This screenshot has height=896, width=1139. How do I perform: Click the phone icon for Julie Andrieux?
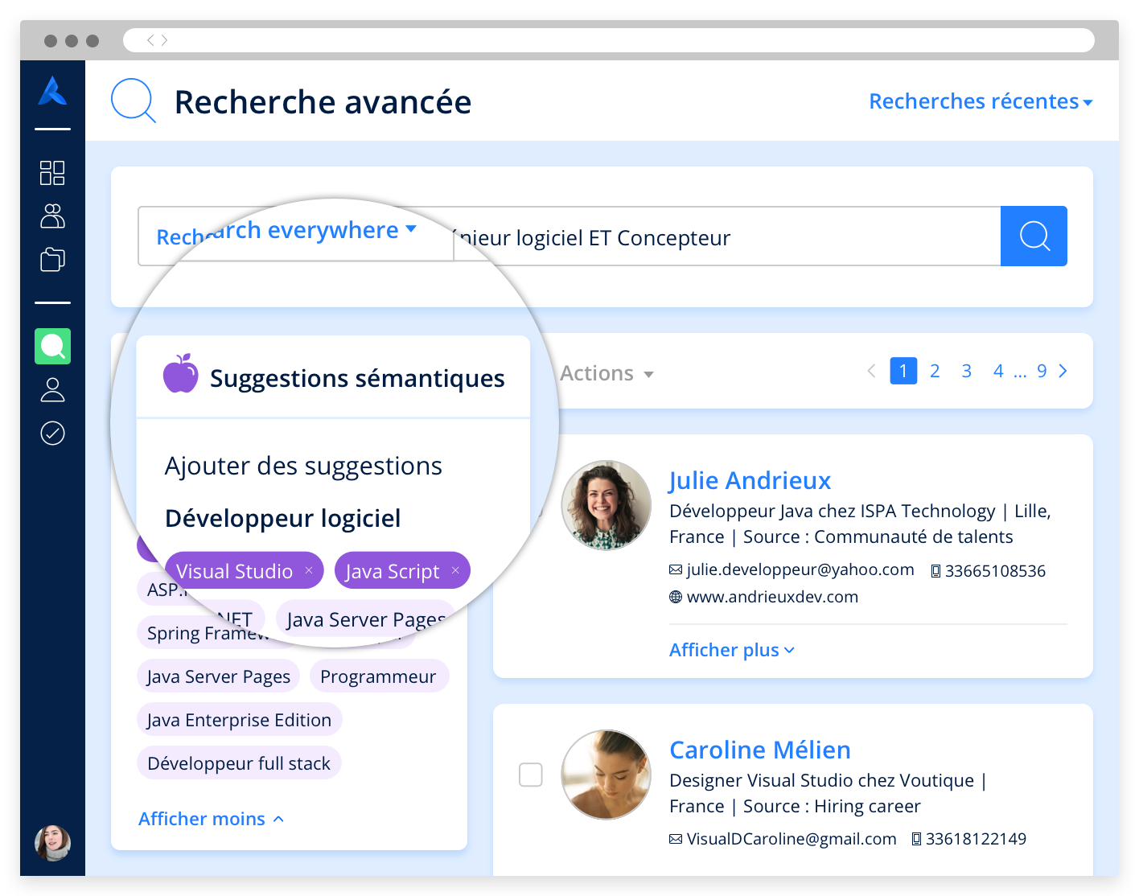coord(935,571)
